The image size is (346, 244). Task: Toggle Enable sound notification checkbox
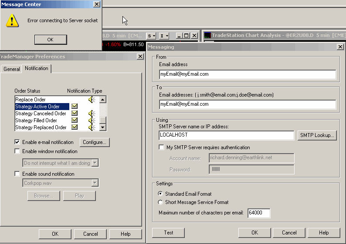click(x=17, y=174)
